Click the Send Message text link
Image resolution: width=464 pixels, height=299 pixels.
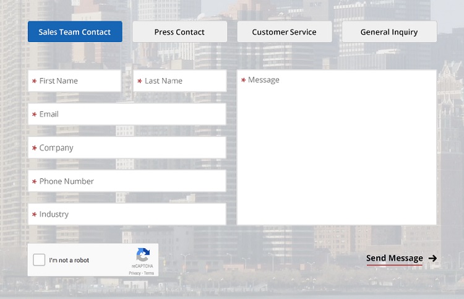(x=394, y=258)
